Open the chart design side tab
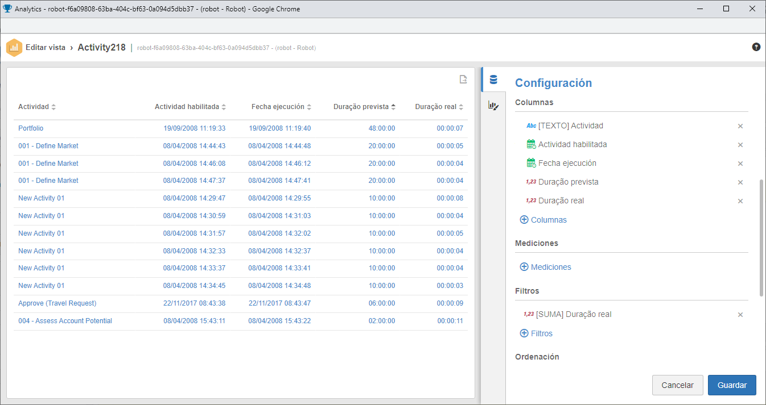 click(493, 105)
